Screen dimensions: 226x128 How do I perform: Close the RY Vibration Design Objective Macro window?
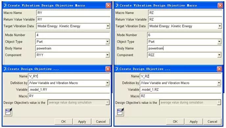[108, 6]
